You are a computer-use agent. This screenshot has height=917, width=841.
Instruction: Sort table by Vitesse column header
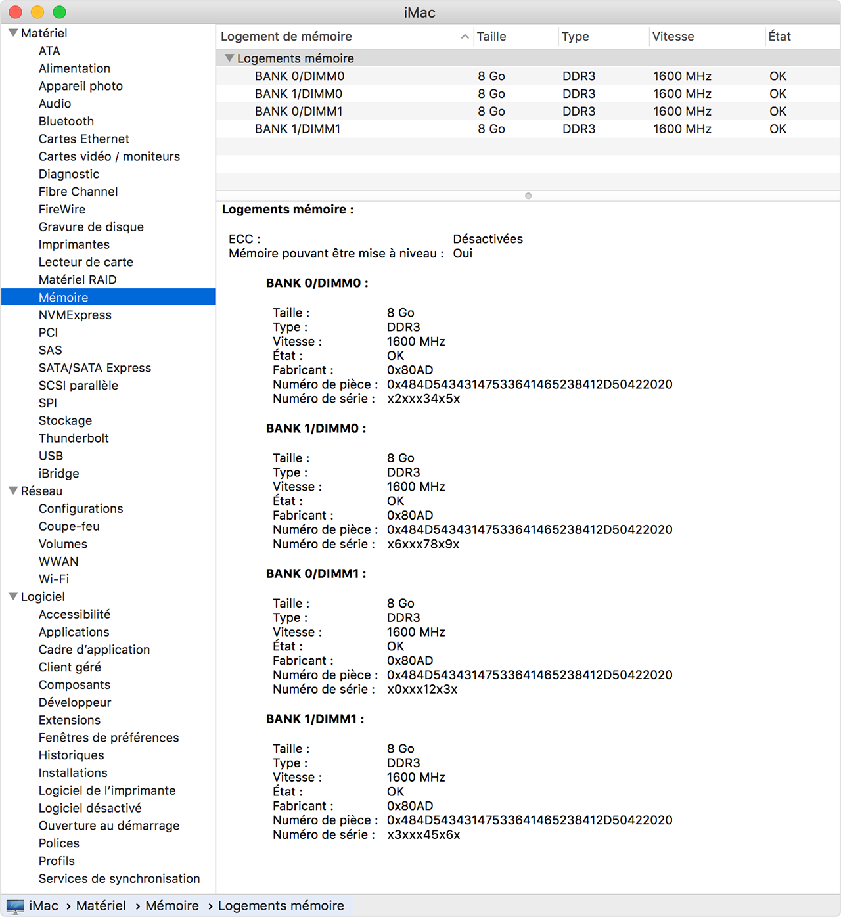(673, 37)
